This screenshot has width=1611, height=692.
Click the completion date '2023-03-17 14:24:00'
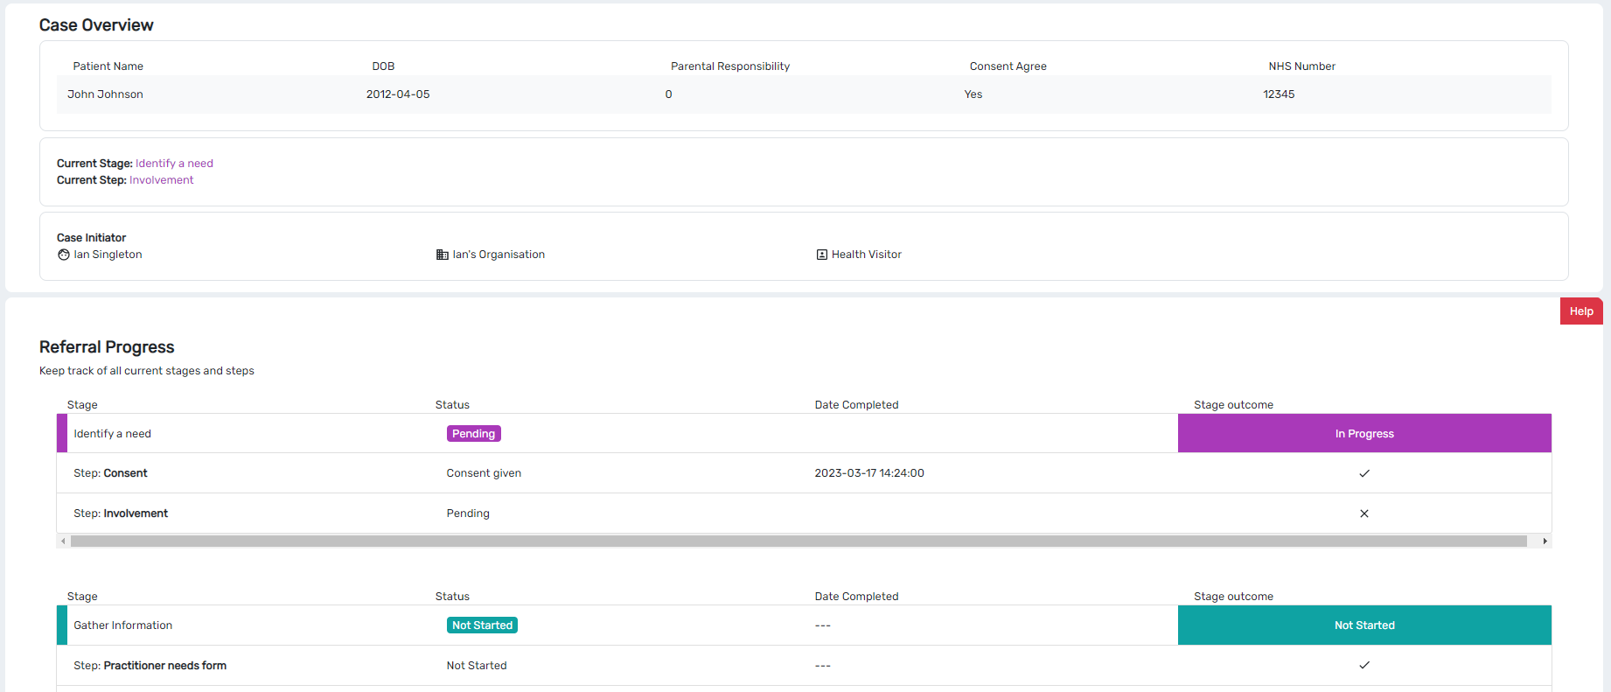(x=869, y=473)
